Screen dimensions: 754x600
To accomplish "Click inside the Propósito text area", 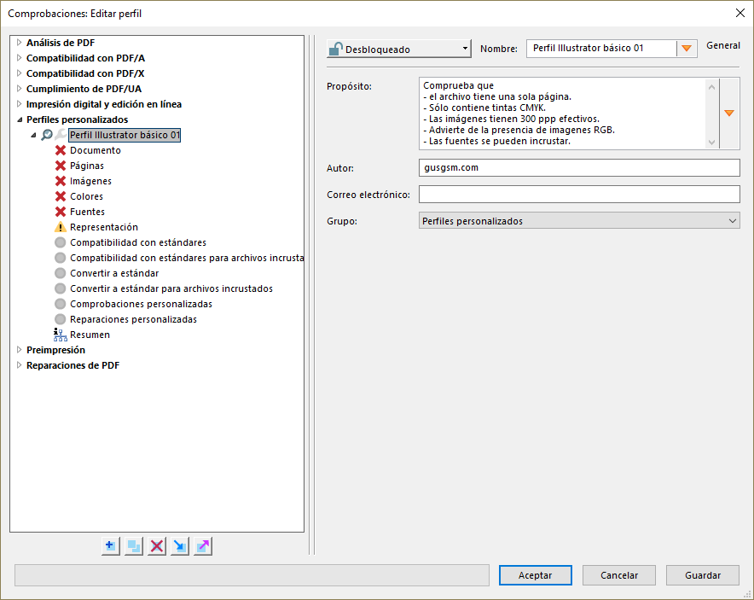I will (561, 114).
